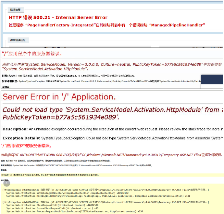Click the PageHandlerFactory-Integrated error message

click(107, 25)
